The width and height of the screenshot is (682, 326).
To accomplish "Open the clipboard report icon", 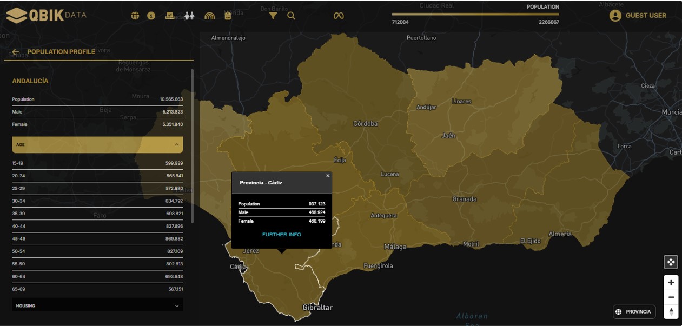I will [228, 16].
